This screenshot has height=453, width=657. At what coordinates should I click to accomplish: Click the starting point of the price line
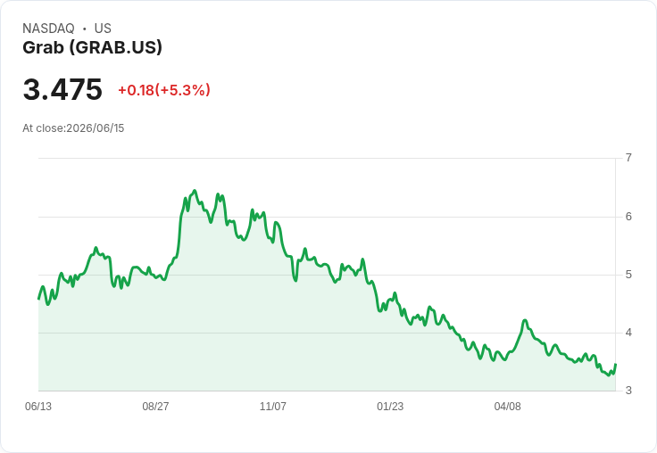point(38,299)
